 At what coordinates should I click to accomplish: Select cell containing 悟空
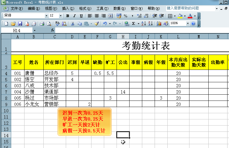34,79
